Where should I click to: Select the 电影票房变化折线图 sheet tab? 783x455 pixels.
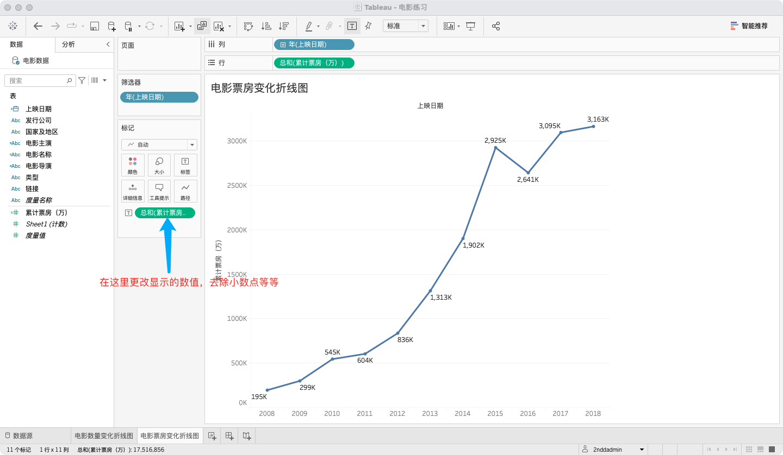tap(170, 435)
